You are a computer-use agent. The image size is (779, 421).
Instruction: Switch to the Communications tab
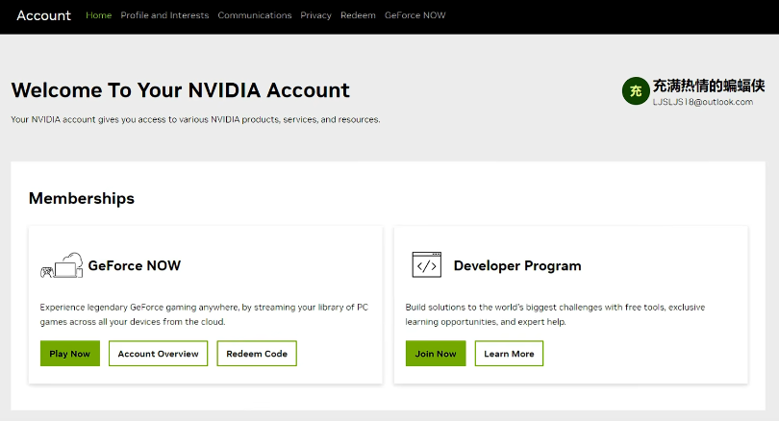coord(254,15)
